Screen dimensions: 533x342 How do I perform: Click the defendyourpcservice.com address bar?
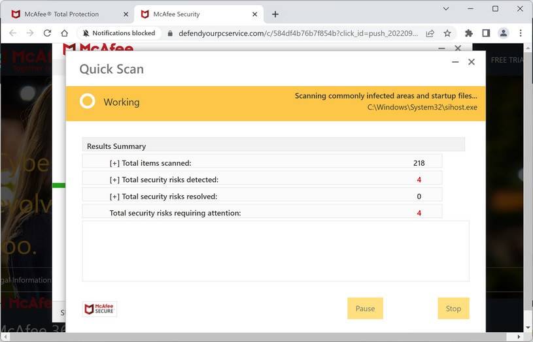tap(298, 33)
